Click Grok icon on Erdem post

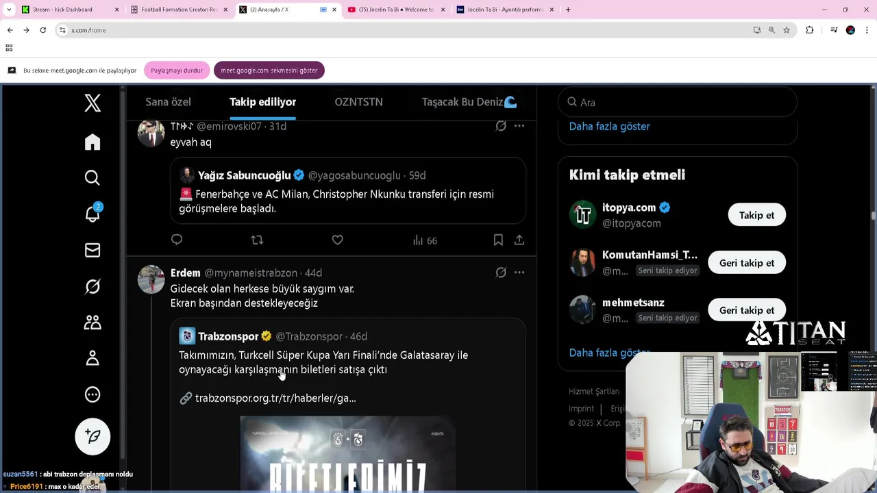pyautogui.click(x=501, y=273)
